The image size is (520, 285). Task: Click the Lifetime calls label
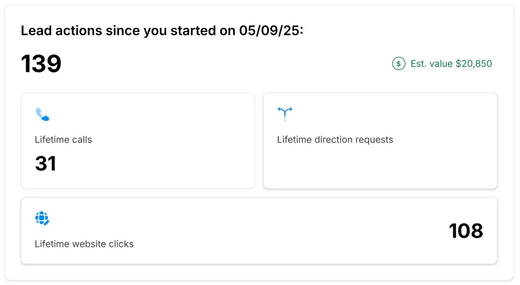coord(63,140)
